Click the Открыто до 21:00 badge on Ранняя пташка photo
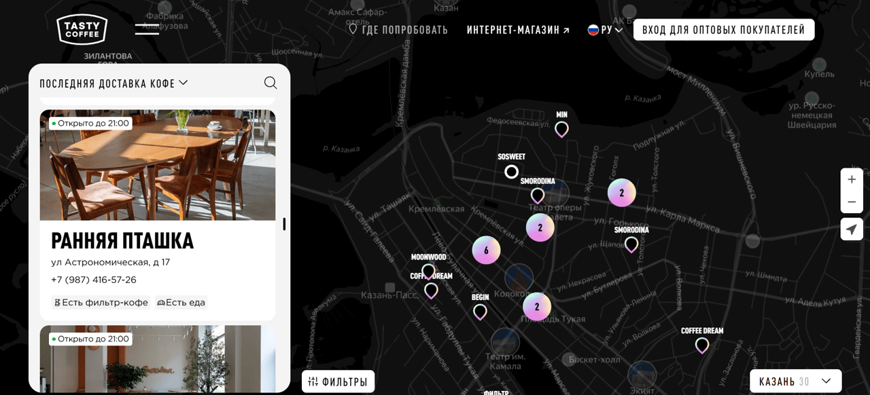 coord(90,124)
